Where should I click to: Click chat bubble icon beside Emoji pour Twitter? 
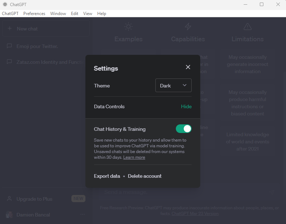[x=9, y=46]
